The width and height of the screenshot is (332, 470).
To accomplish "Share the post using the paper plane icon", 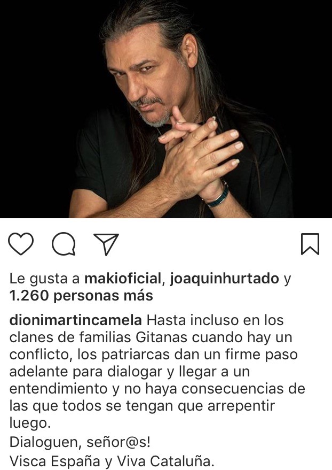I will point(106,244).
